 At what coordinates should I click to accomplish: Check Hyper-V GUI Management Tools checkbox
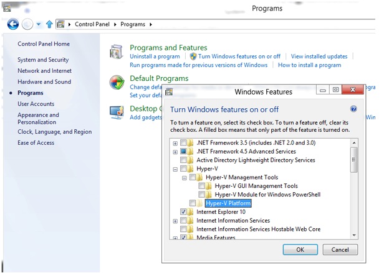point(201,186)
